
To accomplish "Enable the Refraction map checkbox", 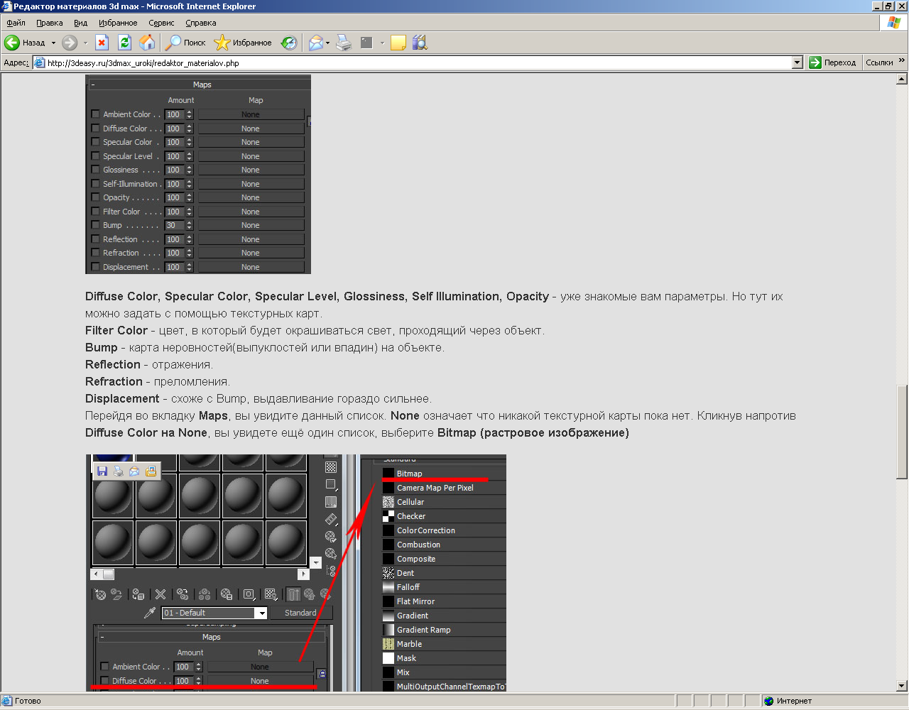I will tap(95, 253).
